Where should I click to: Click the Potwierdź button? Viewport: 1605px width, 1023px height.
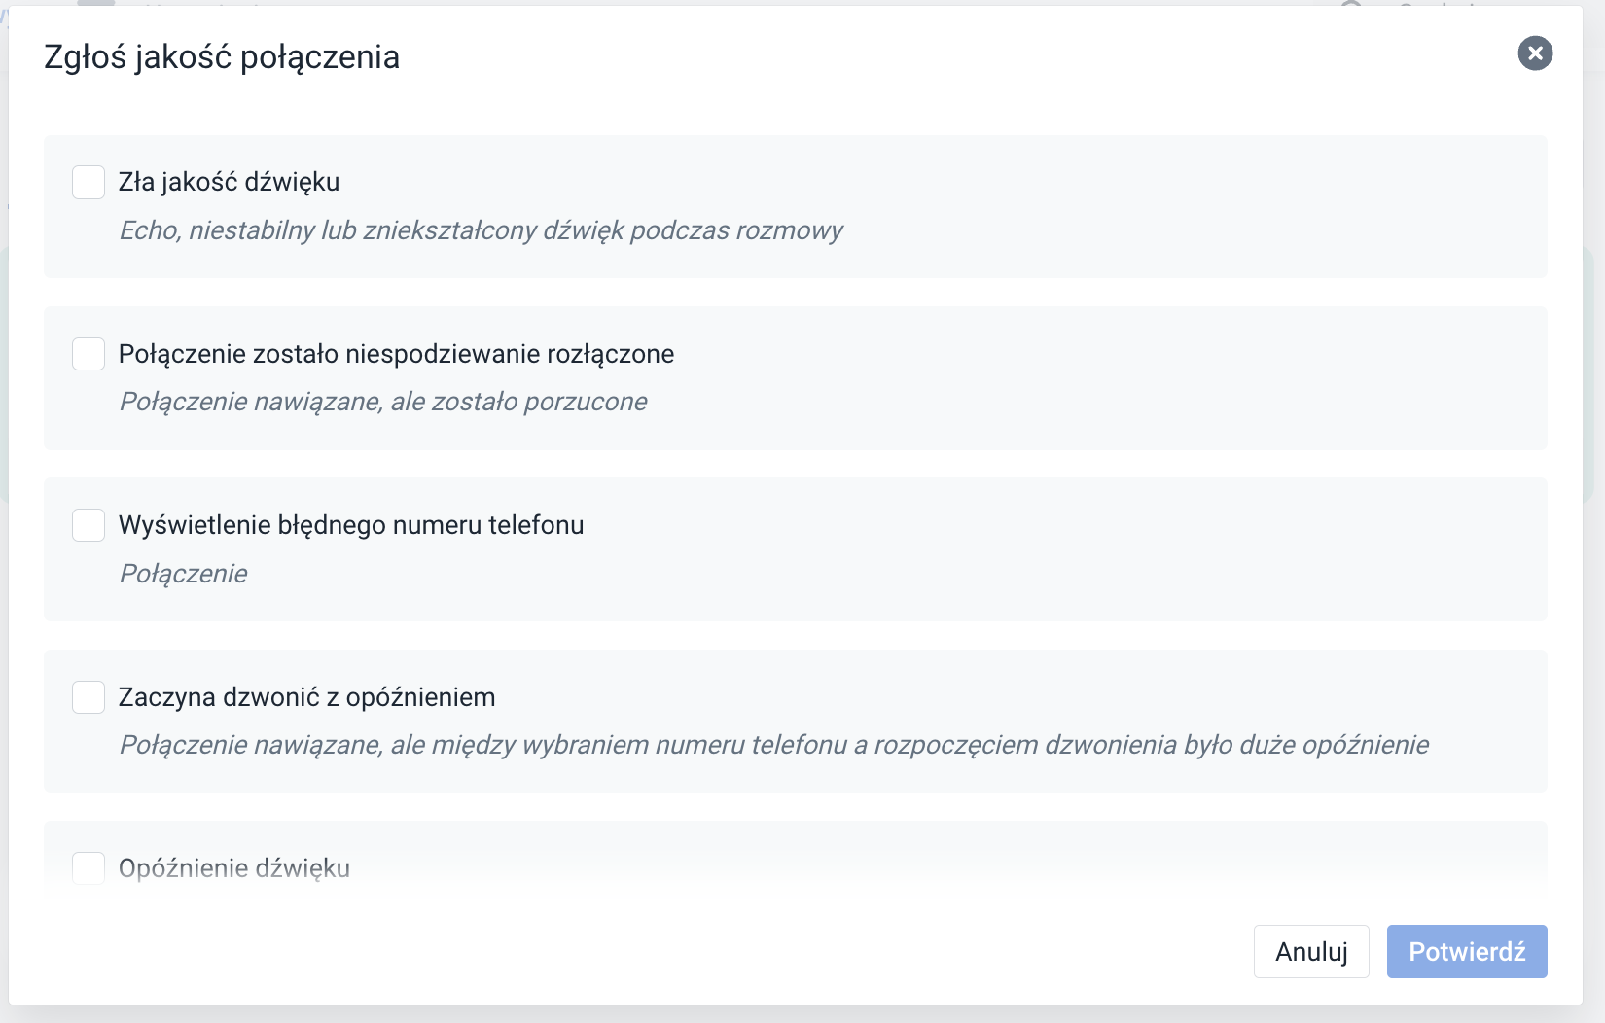1467,951
